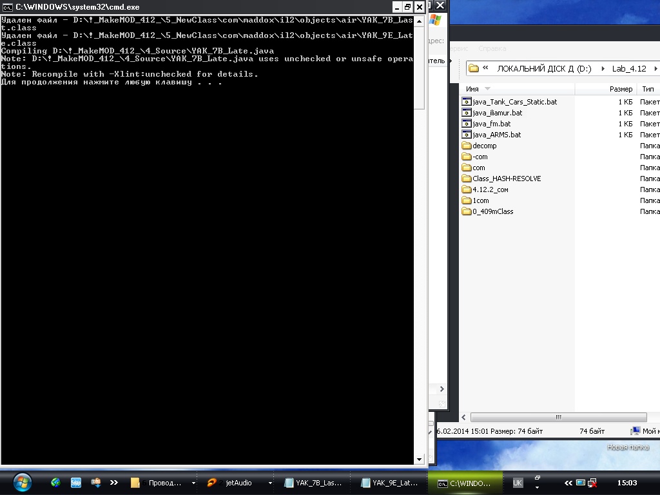Launch the globe browser quick-launch icon
The height and width of the screenshot is (495, 660).
tap(55, 483)
